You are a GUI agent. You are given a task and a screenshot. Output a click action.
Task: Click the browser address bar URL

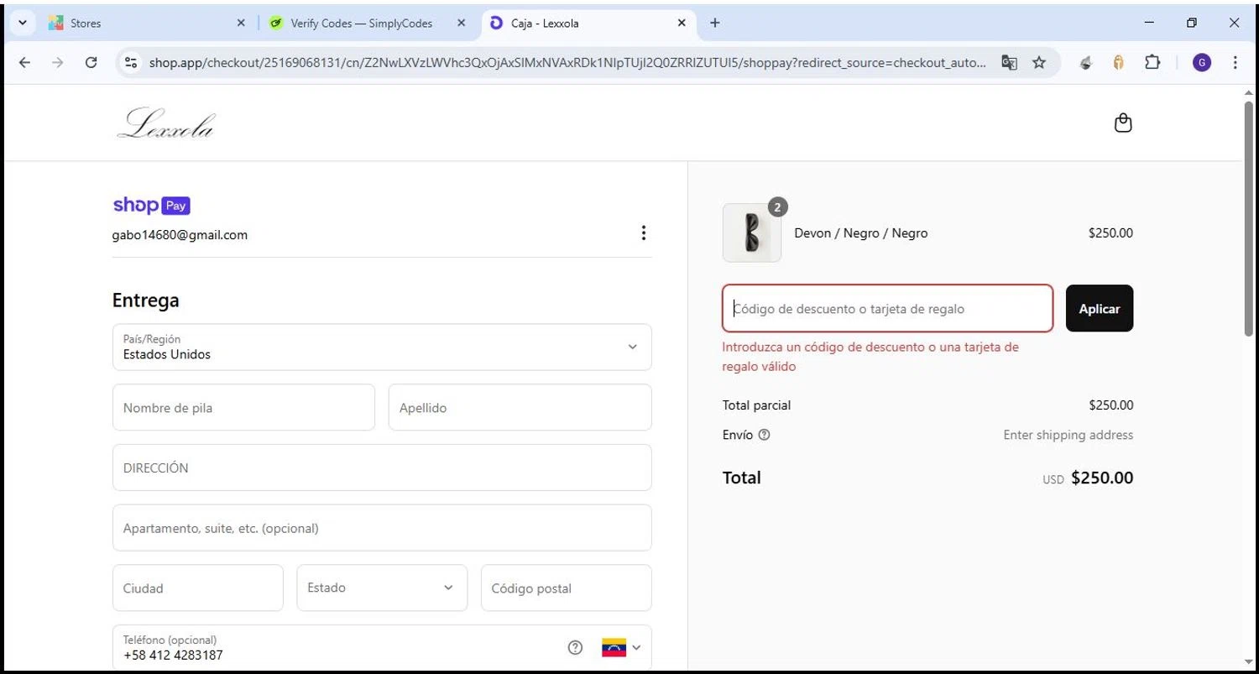pos(567,62)
